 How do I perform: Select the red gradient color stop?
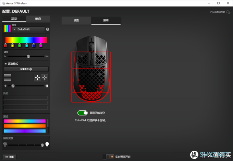coord(5,45)
